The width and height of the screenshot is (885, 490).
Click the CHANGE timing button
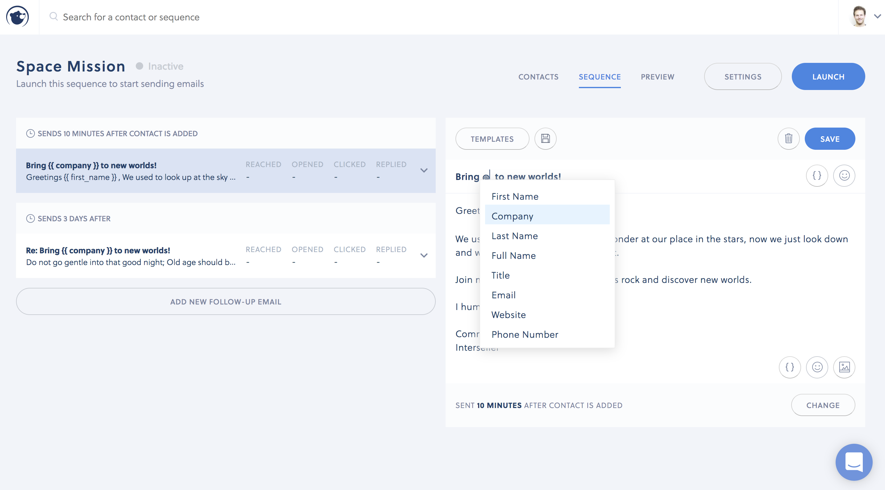pos(823,404)
